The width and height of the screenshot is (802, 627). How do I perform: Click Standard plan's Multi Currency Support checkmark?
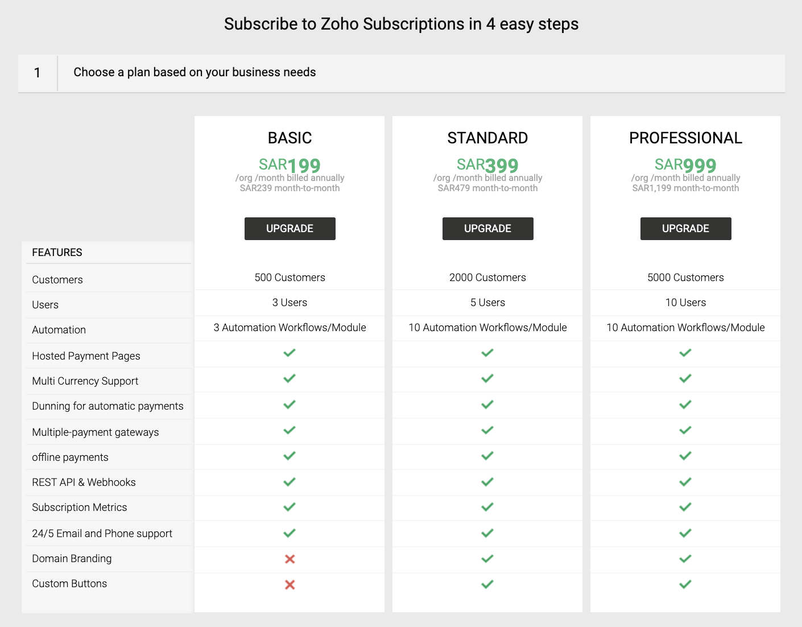click(487, 378)
